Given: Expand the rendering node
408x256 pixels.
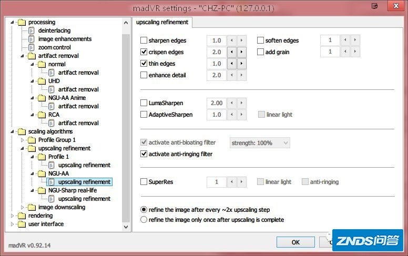Looking at the screenshot, I should (x=12, y=216).
